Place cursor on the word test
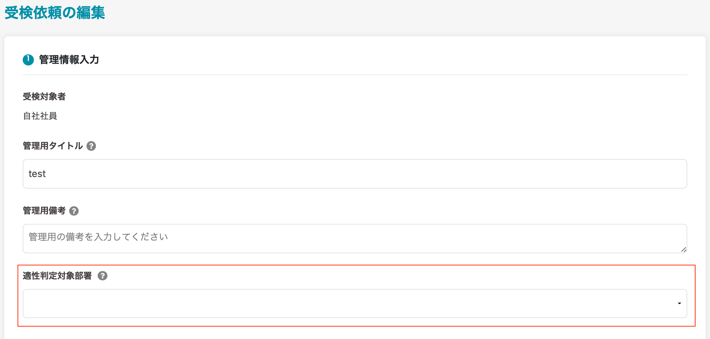Image resolution: width=710 pixels, height=339 pixels. pos(37,174)
